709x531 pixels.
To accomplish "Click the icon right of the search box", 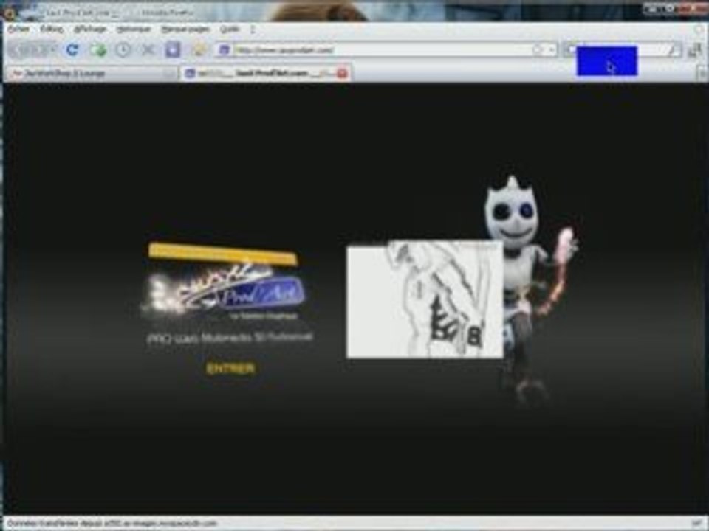I will 696,49.
